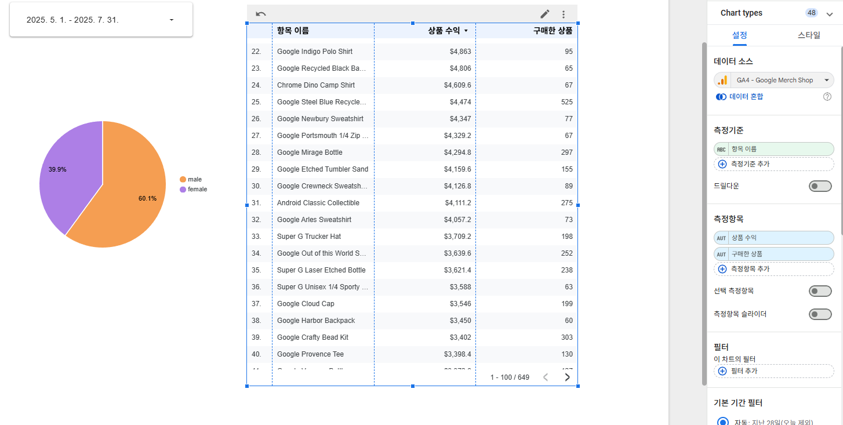Click the GA4 analytics data source icon

pyautogui.click(x=722, y=80)
